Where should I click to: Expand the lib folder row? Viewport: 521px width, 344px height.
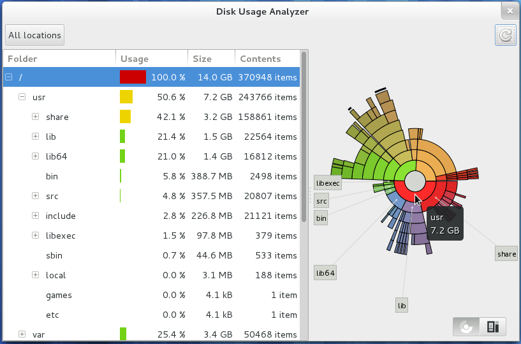pyautogui.click(x=35, y=137)
